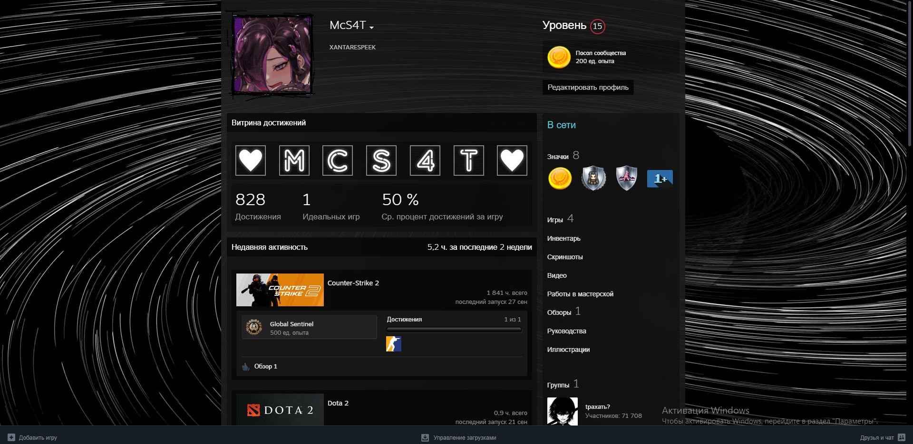Viewport: 913px width, 444px height.
Task: Click the tpaxatь? group avatar
Action: click(x=563, y=412)
